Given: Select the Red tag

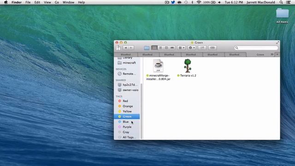Looking at the screenshot, I should point(127,101).
